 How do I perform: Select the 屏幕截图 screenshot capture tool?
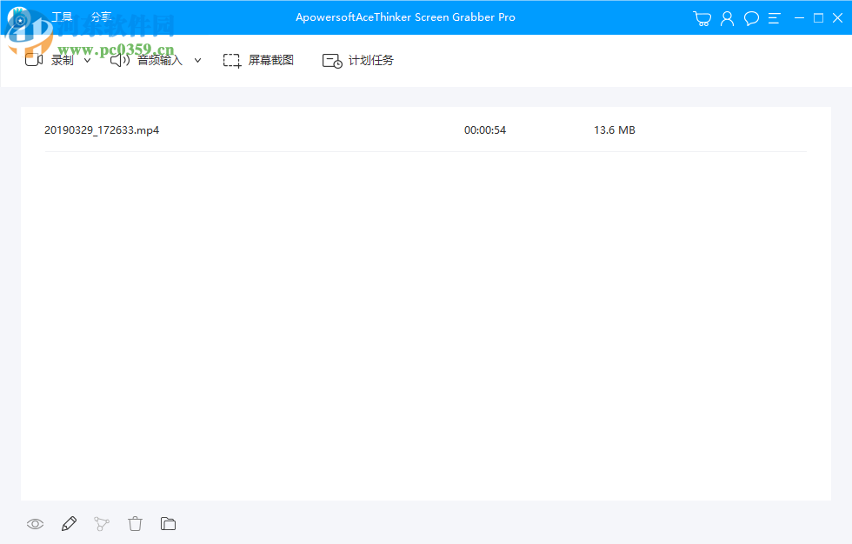pyautogui.click(x=257, y=60)
